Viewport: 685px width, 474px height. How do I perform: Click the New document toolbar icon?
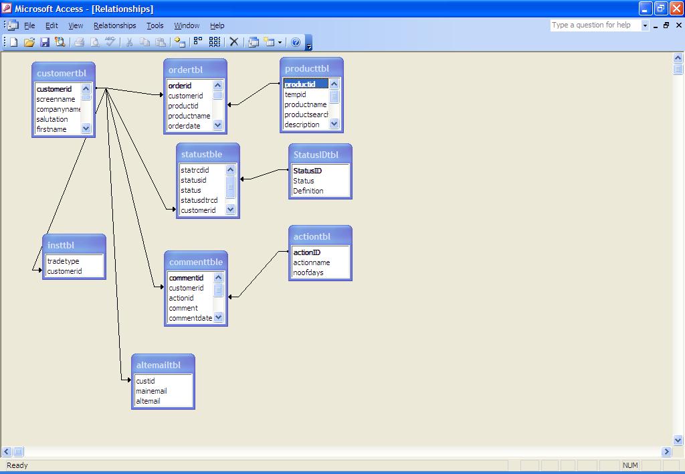[13, 42]
